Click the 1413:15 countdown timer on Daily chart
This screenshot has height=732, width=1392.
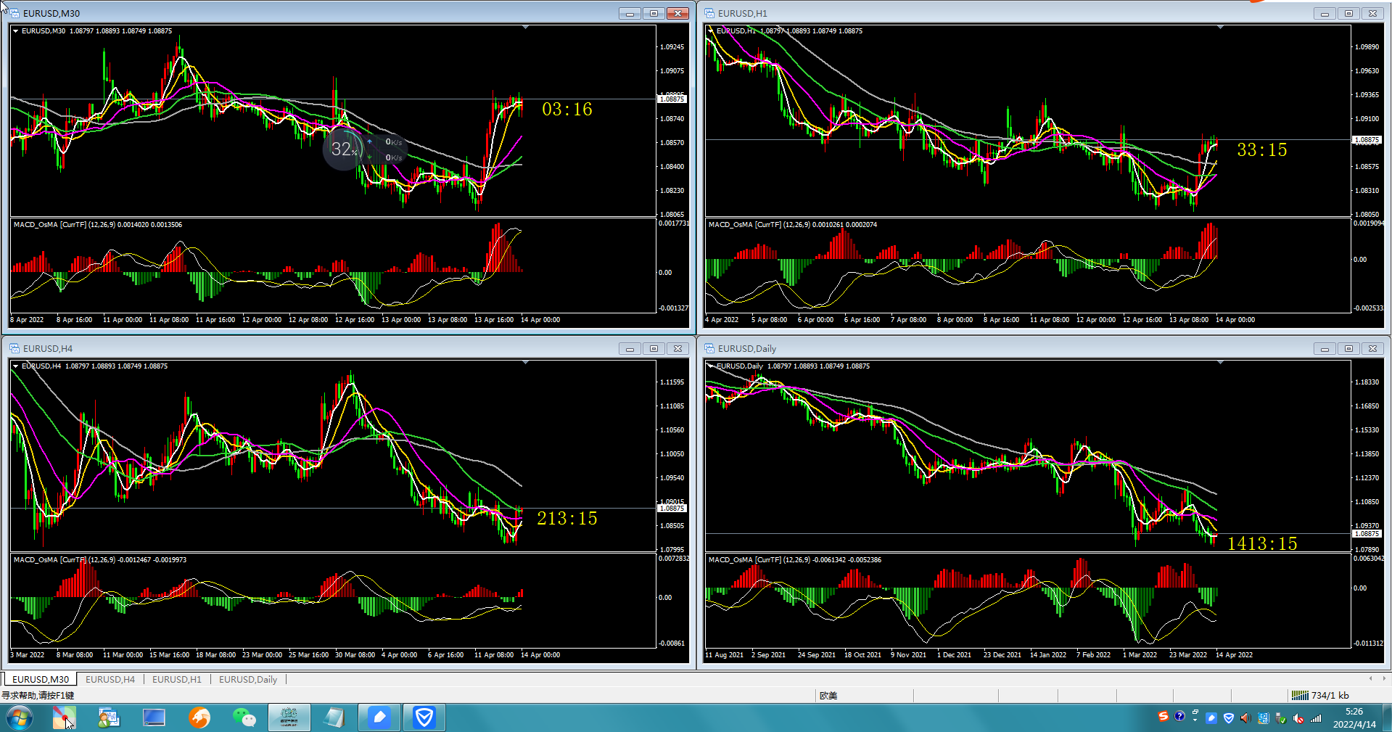click(1262, 544)
